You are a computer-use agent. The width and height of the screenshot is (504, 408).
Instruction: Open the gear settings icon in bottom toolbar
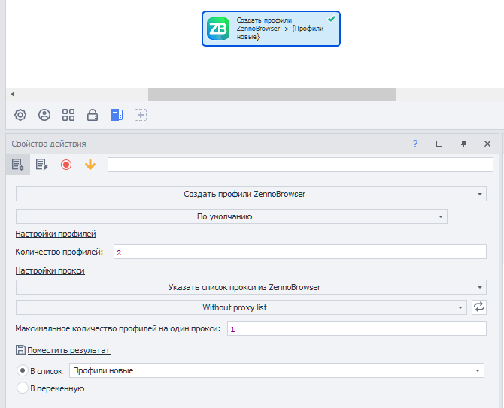[20, 115]
